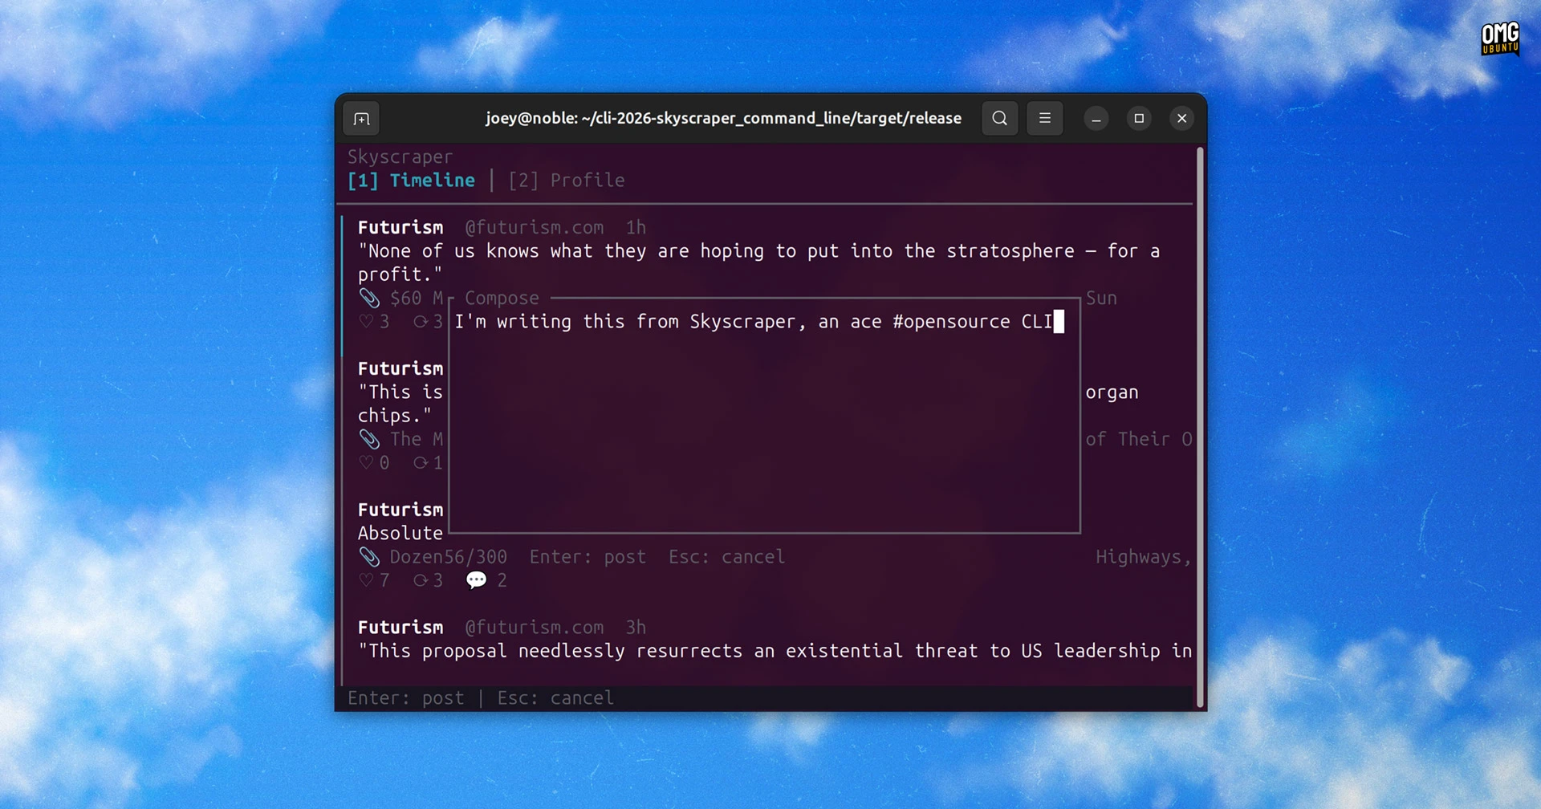Viewport: 1541px width, 809px height.
Task: Click the repost icon beside the comment bubble
Action: pos(420,580)
